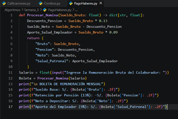Switch to the Combos.py tab

(x=52, y=3)
